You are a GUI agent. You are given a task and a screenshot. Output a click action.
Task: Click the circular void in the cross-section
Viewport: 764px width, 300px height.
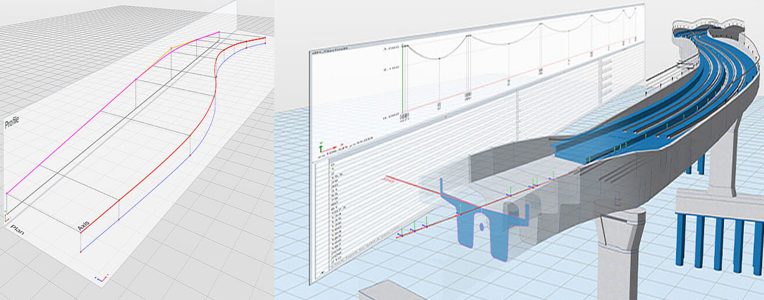[482, 228]
